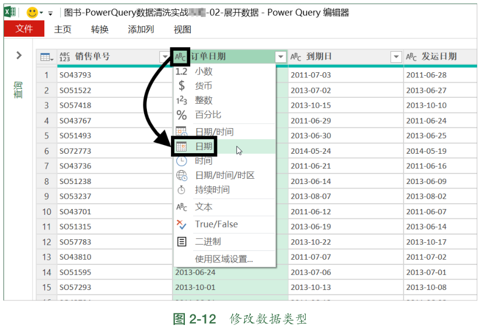Select the 整数 data type
This screenshot has width=483, height=329.
pyautogui.click(x=225, y=100)
